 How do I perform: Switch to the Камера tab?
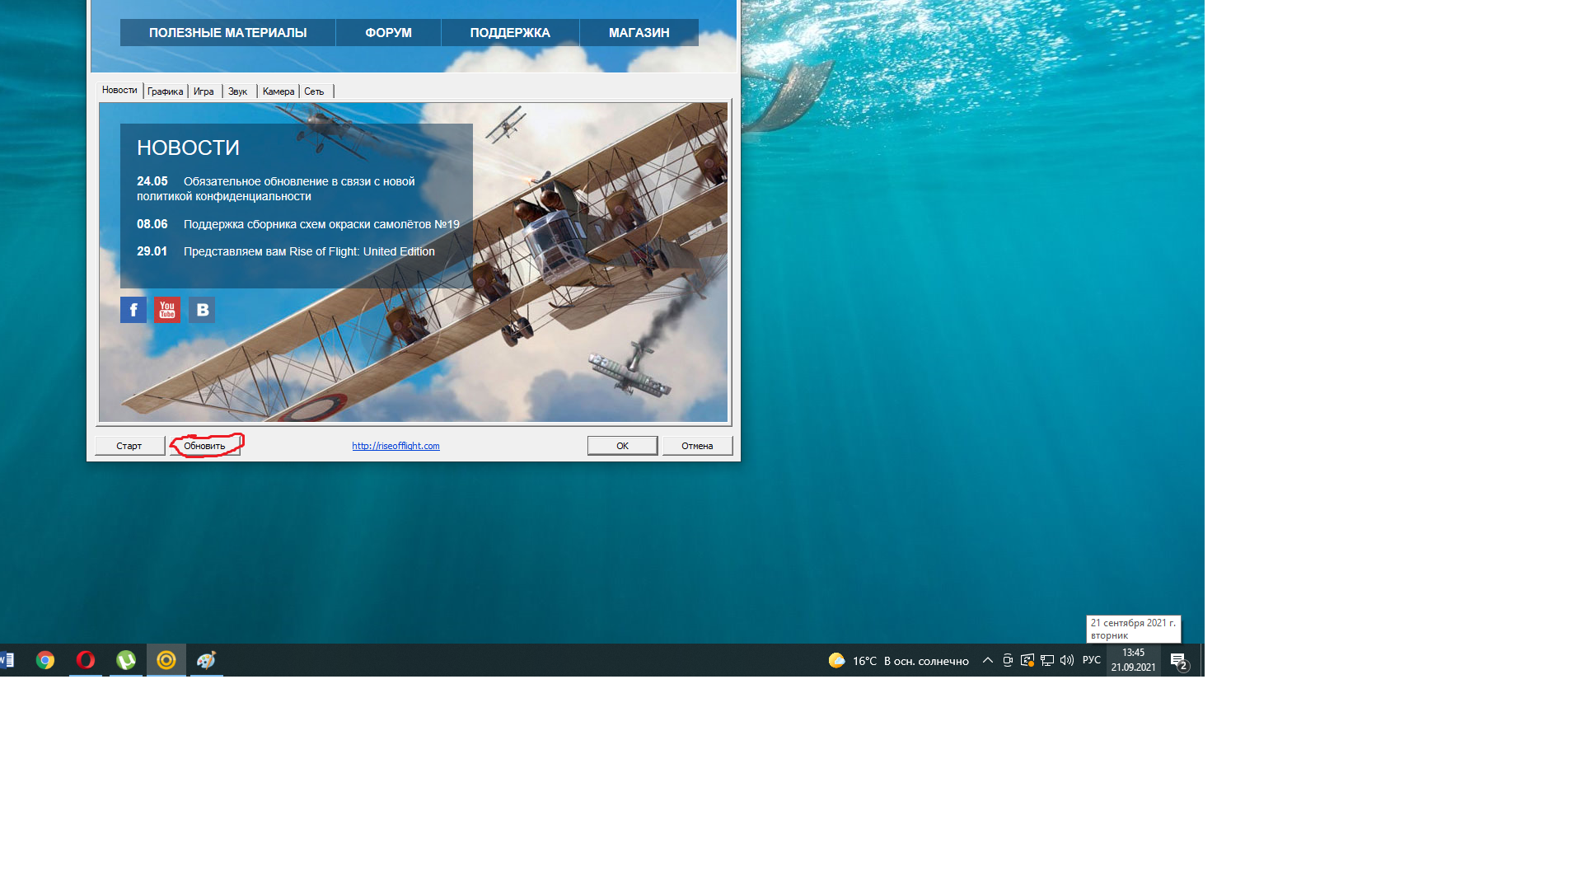tap(278, 91)
